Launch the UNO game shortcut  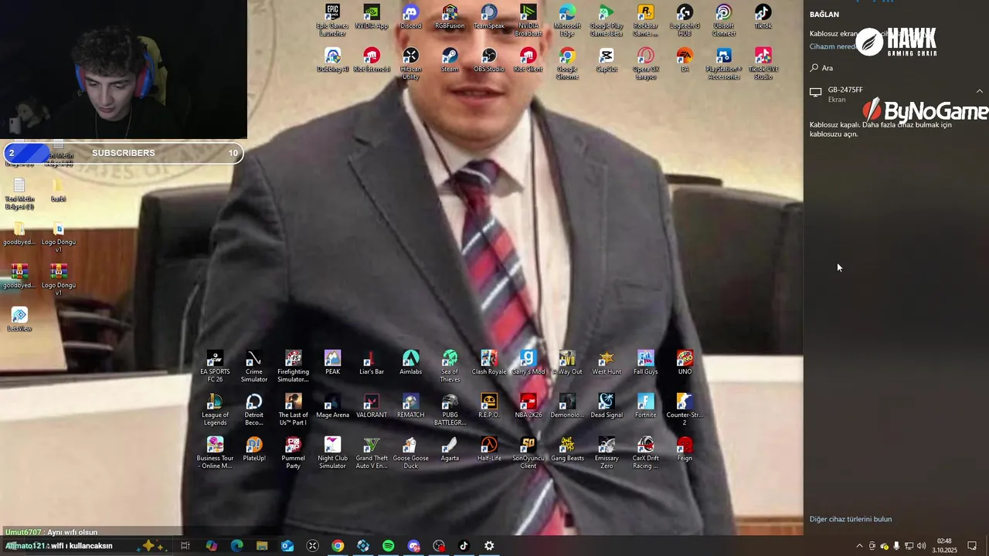[x=685, y=363]
